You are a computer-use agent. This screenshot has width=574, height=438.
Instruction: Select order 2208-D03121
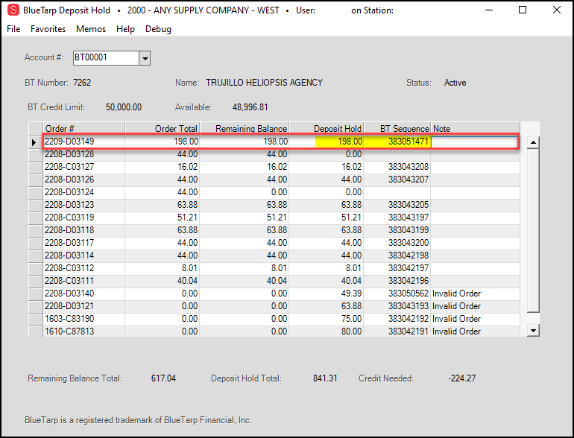click(x=83, y=306)
